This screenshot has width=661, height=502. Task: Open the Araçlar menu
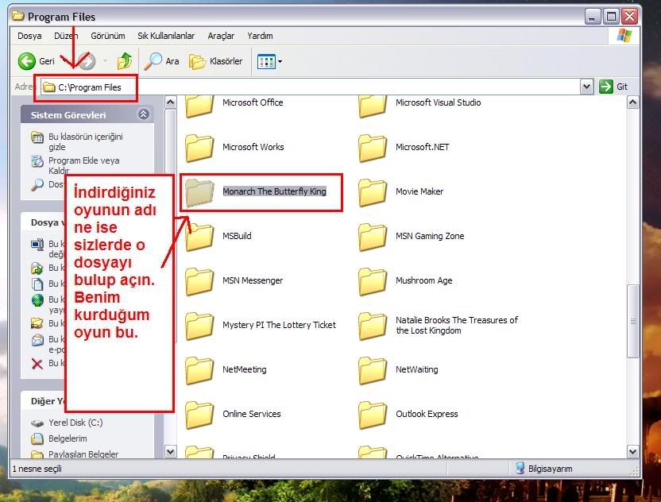(221, 36)
